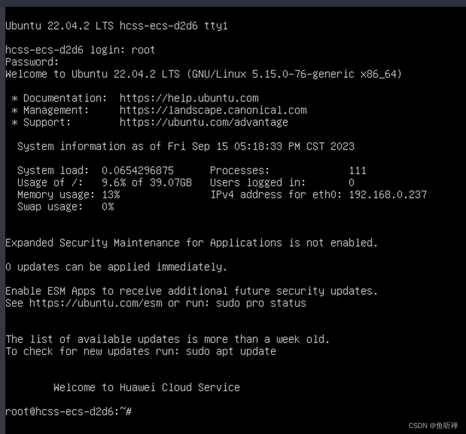Click the 'Welcome to Ubuntu 22.04.2 LTS' line
This screenshot has height=434, width=466.
coord(204,74)
